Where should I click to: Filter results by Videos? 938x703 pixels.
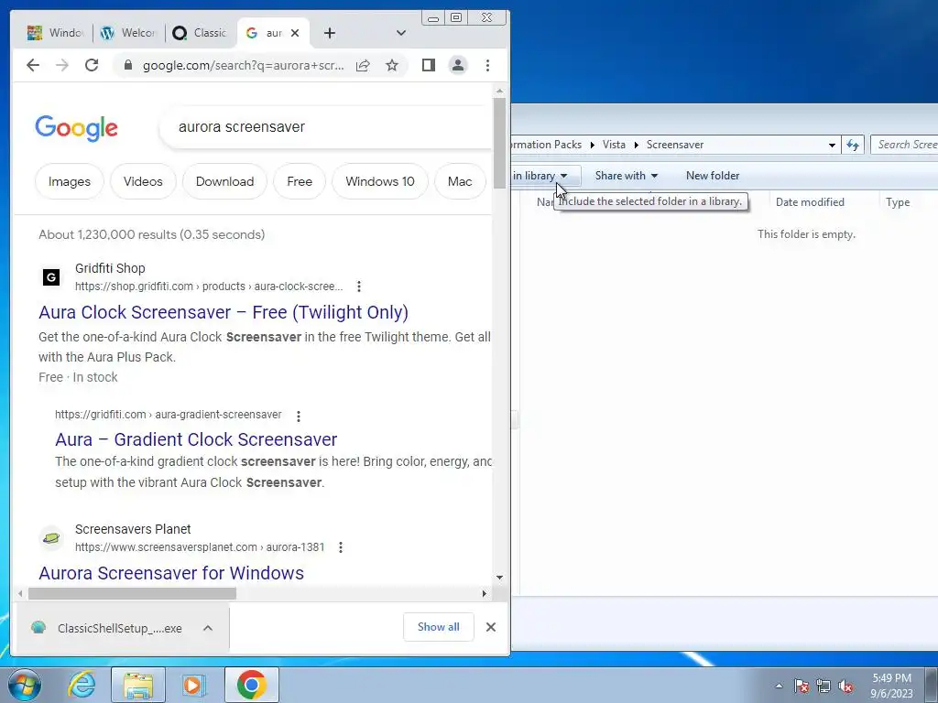tap(143, 182)
